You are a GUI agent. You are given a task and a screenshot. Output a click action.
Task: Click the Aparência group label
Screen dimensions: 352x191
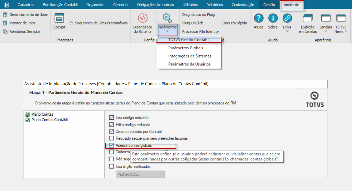pos(323,40)
